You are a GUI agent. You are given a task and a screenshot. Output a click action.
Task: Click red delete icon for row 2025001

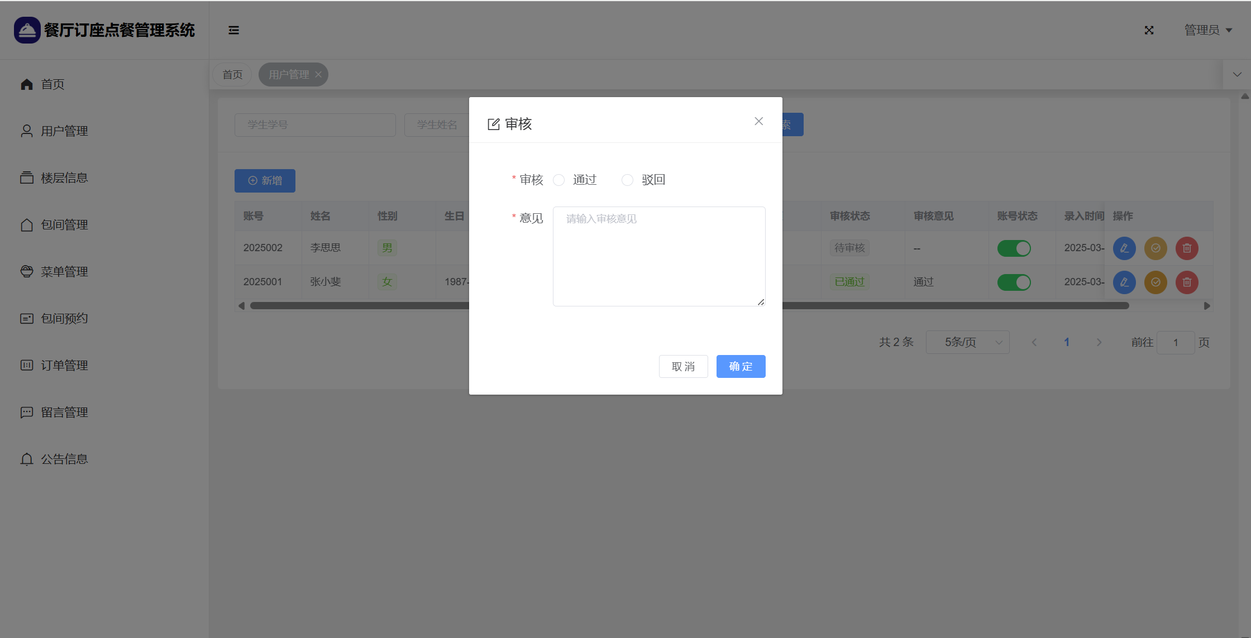[x=1187, y=282]
